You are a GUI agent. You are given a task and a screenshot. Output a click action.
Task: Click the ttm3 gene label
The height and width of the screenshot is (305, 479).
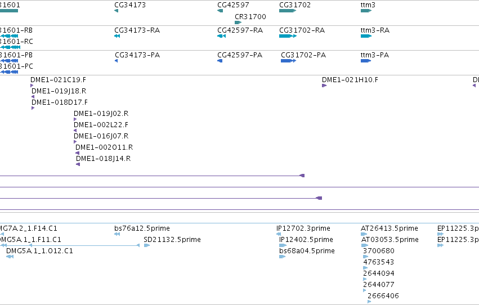368,5
